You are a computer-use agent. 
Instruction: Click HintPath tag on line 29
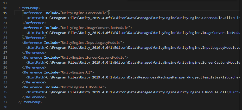coord(36,62)
